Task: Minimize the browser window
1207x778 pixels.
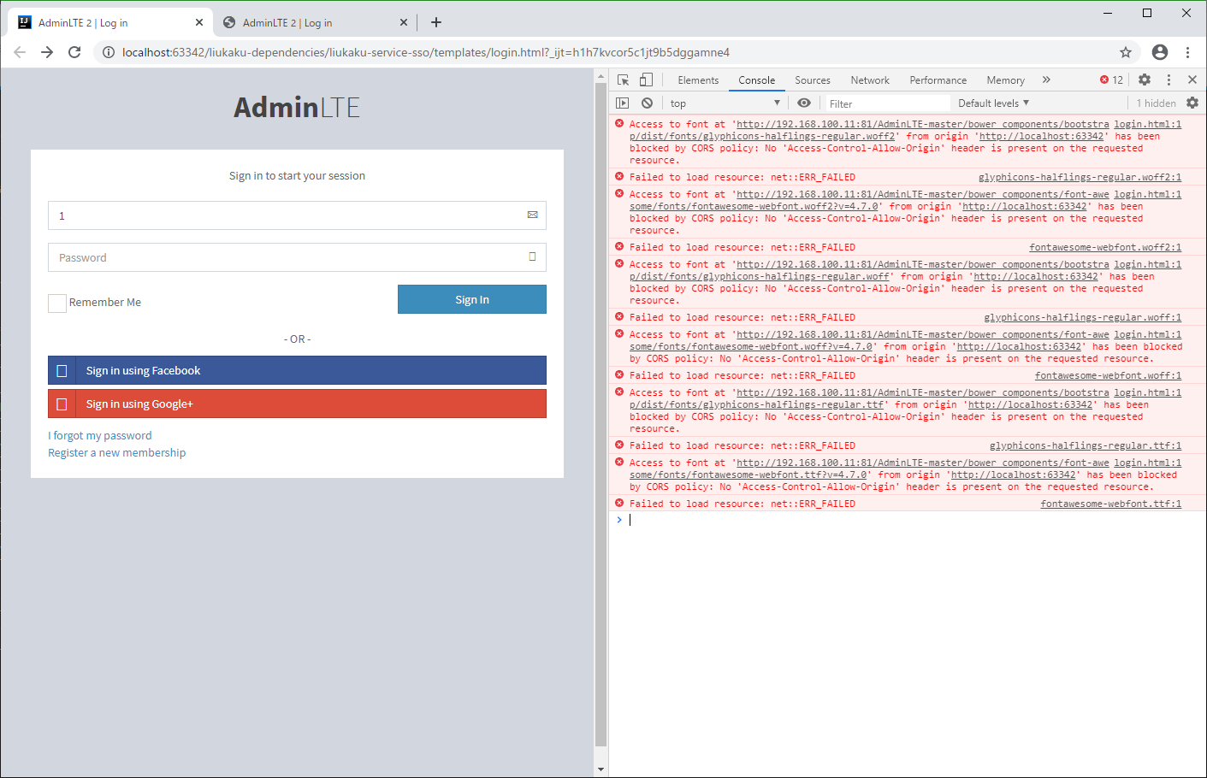Action: pos(1108,13)
